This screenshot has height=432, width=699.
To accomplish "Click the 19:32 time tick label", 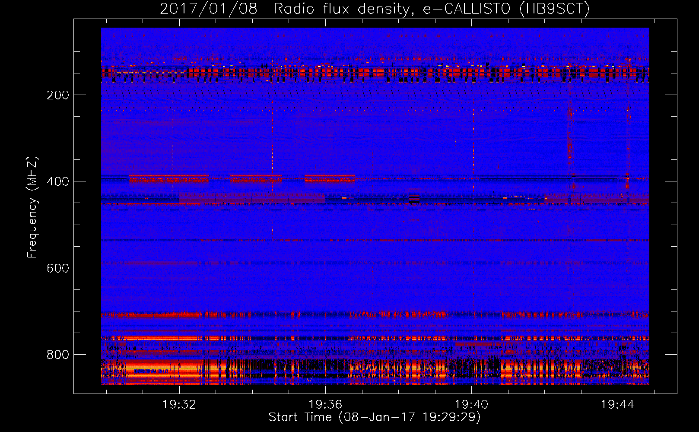I will 179,404.
